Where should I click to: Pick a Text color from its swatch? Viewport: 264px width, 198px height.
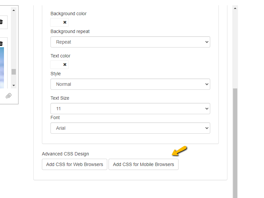(x=56, y=65)
